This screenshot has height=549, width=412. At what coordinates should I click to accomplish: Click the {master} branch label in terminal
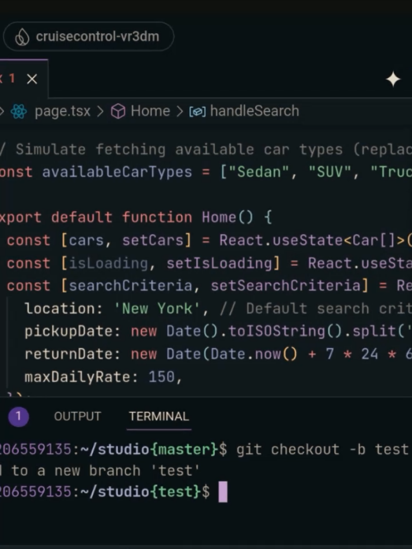click(184, 449)
